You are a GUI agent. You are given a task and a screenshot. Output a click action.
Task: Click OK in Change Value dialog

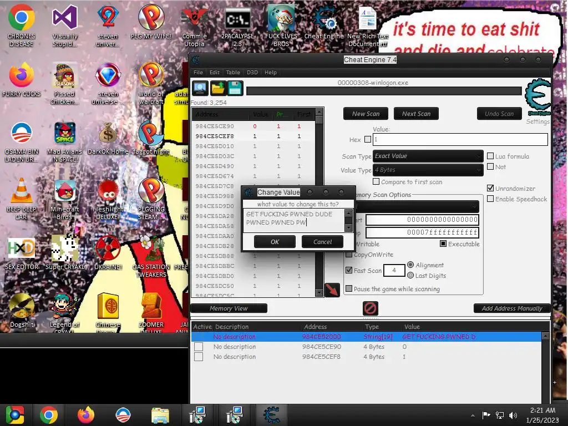click(275, 242)
